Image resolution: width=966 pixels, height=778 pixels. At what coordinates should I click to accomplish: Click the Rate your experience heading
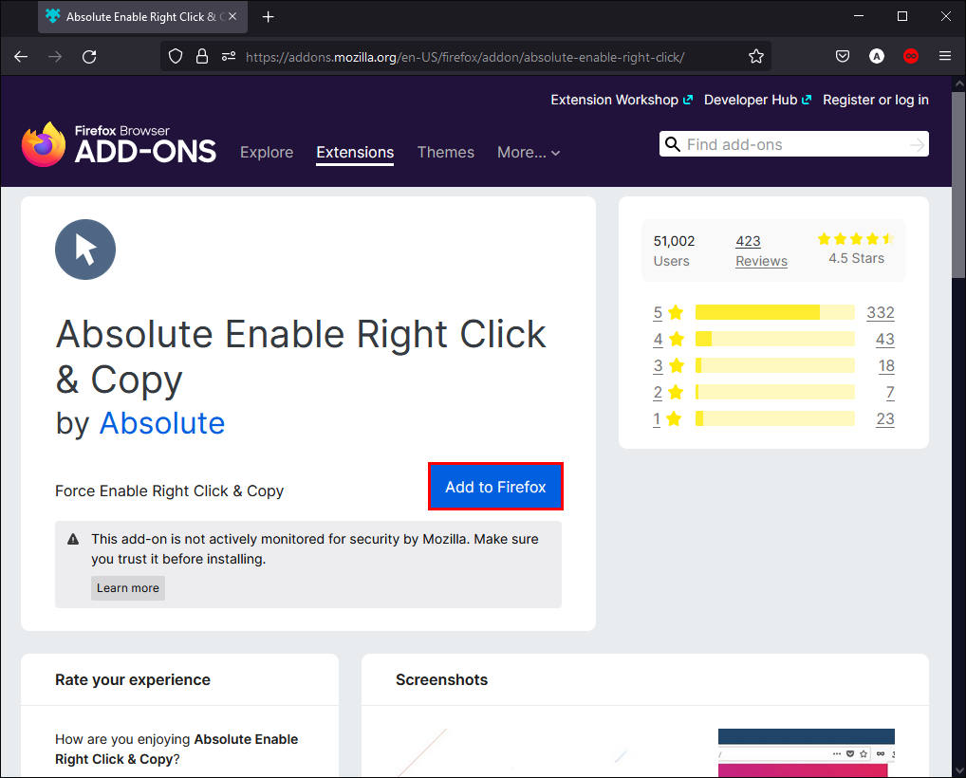pyautogui.click(x=133, y=679)
